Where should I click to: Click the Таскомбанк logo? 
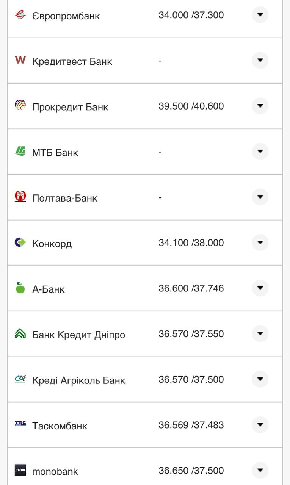(x=21, y=423)
